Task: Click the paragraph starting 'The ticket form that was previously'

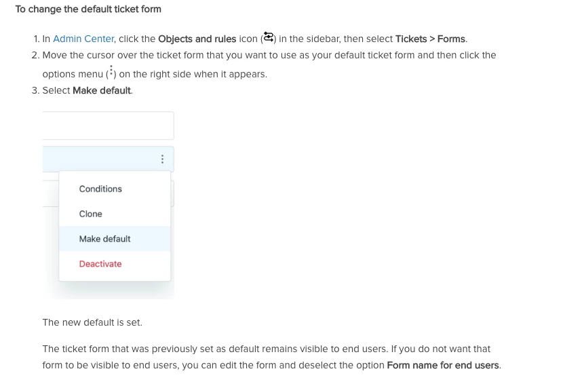Action: coord(266,349)
